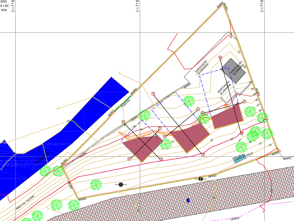Screen dimensions: 294x221
Task: Click the contour elevation label 44
Action: [x=270, y=145]
